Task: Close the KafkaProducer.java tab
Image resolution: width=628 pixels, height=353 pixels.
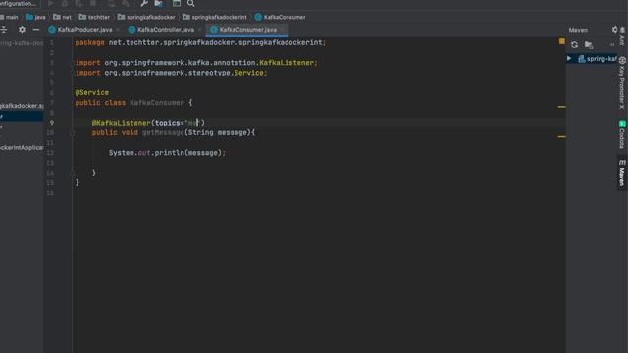Action: click(x=118, y=30)
